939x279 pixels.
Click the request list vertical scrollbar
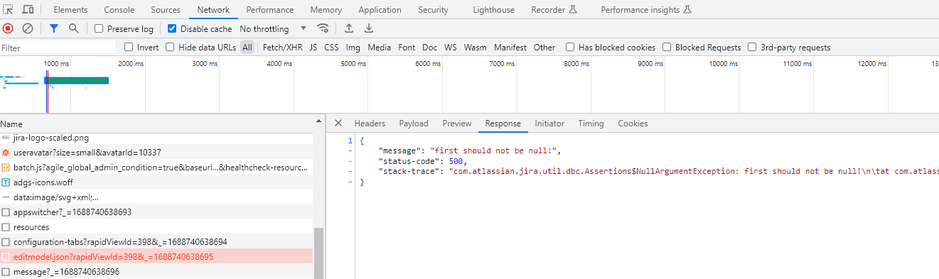(318, 253)
